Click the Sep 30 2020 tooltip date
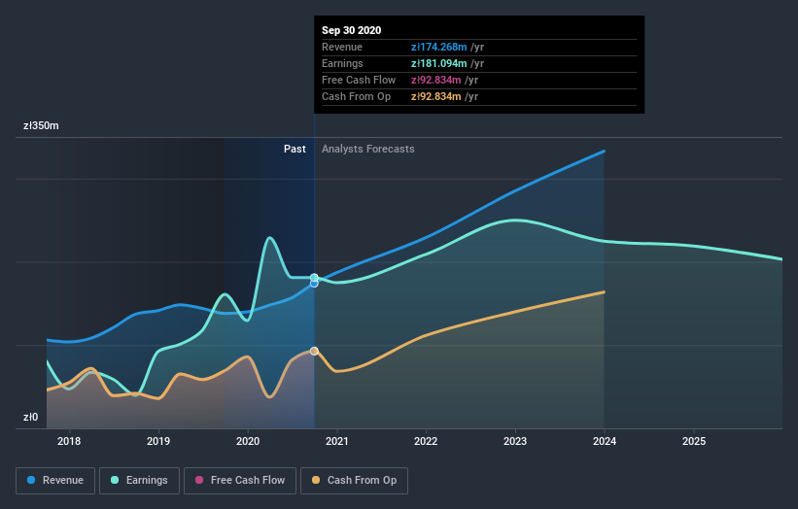Viewport: 798px width, 509px height. [x=351, y=30]
